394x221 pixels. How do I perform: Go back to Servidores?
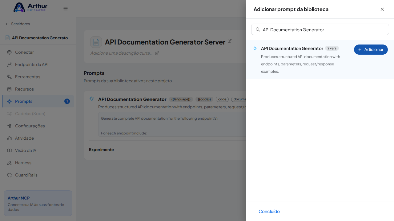(x=18, y=24)
